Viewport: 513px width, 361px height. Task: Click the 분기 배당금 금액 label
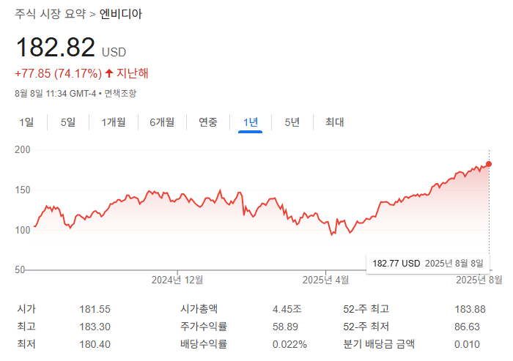(x=379, y=344)
